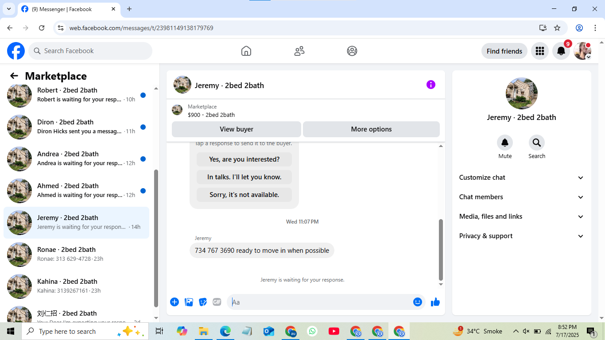Choose a GIF in composer
Image resolution: width=605 pixels, height=340 pixels.
pos(217,302)
